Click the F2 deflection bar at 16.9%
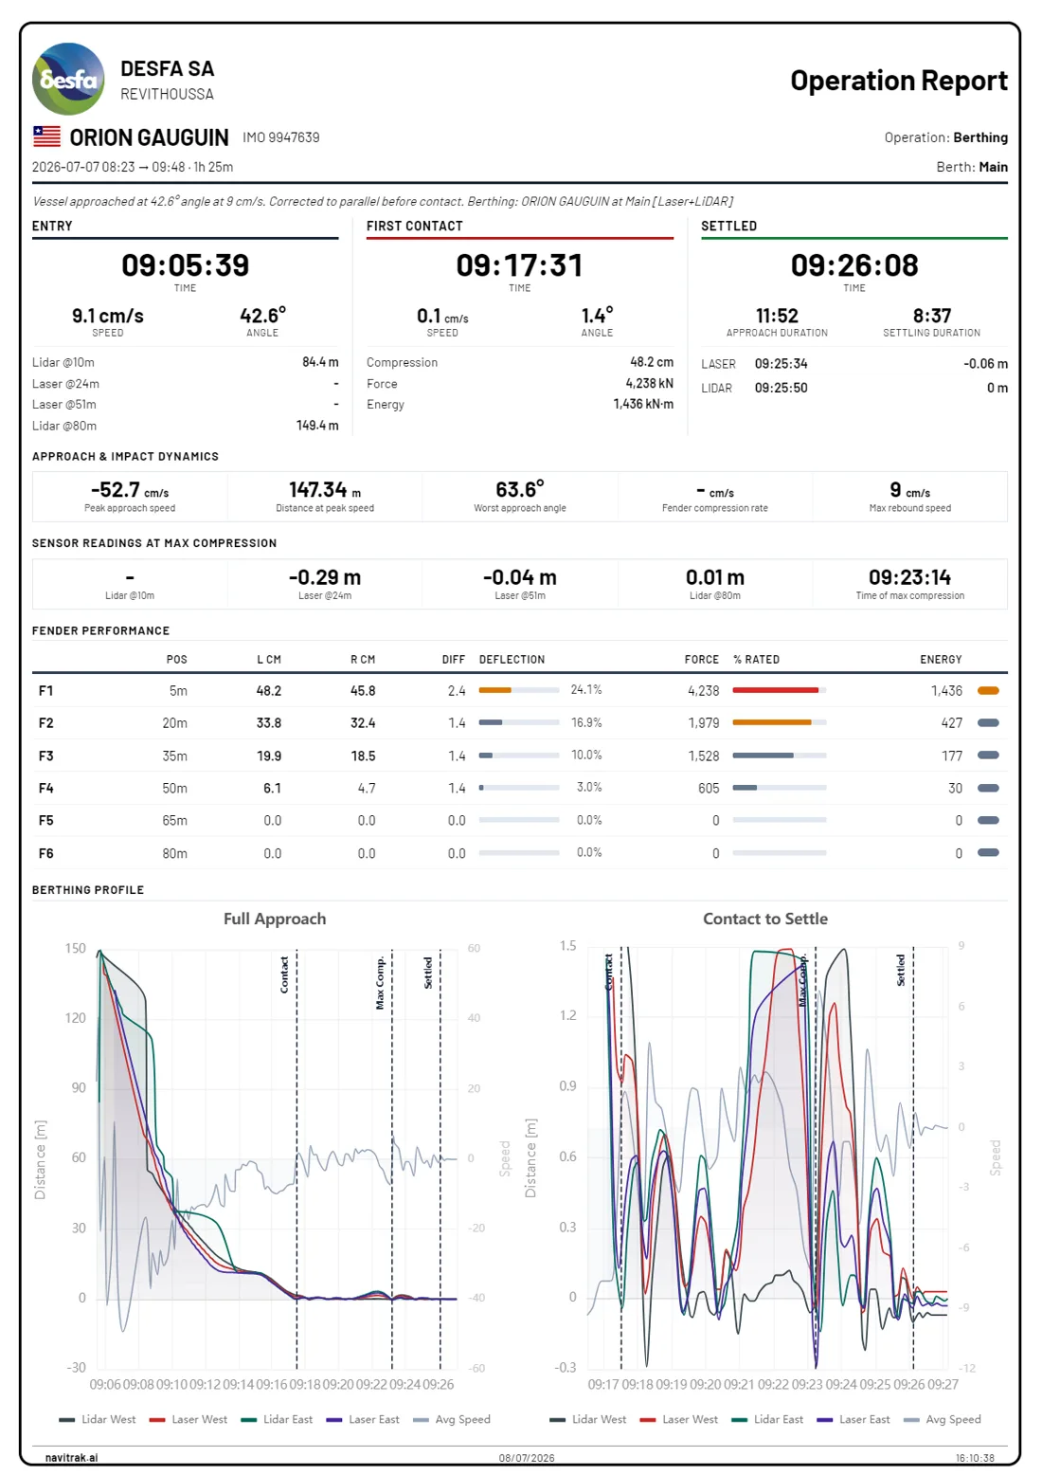This screenshot has width=1042, height=1475. [x=519, y=722]
